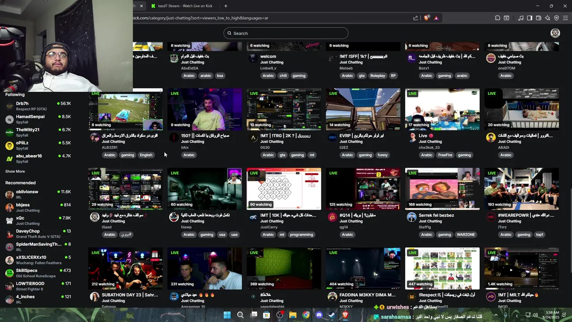This screenshot has height=322, width=572.
Task: Click the Staff1g channel avatar
Action: pyautogui.click(x=412, y=217)
